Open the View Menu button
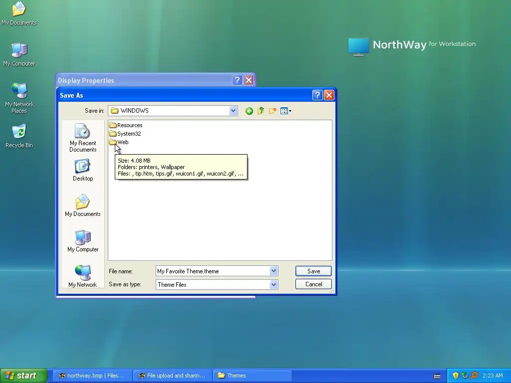 coord(286,111)
